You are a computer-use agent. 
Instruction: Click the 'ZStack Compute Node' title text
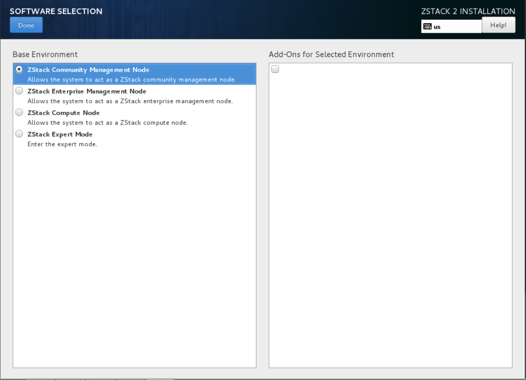tap(63, 113)
